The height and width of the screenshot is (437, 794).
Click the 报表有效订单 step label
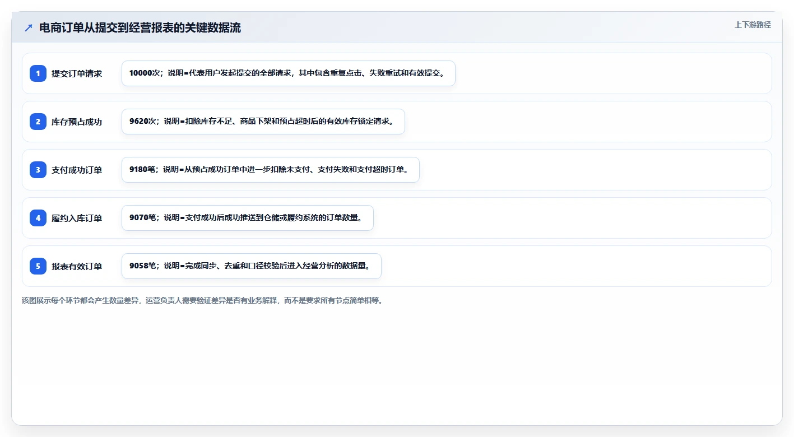pos(77,266)
